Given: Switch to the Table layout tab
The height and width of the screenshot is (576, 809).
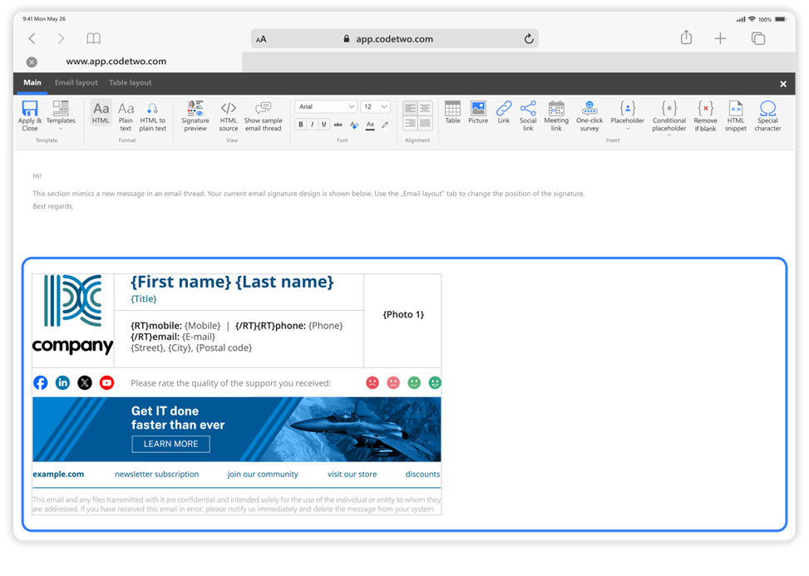Looking at the screenshot, I should pos(131,83).
